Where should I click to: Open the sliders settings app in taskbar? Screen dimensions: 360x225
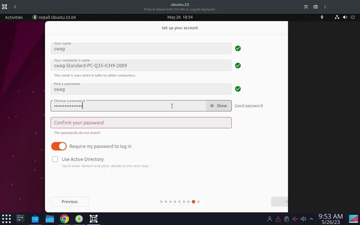(21, 219)
